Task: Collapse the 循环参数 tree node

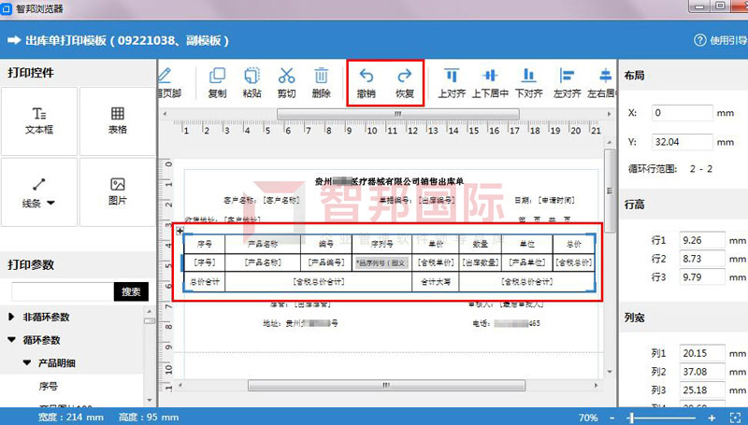Action: coord(12,341)
